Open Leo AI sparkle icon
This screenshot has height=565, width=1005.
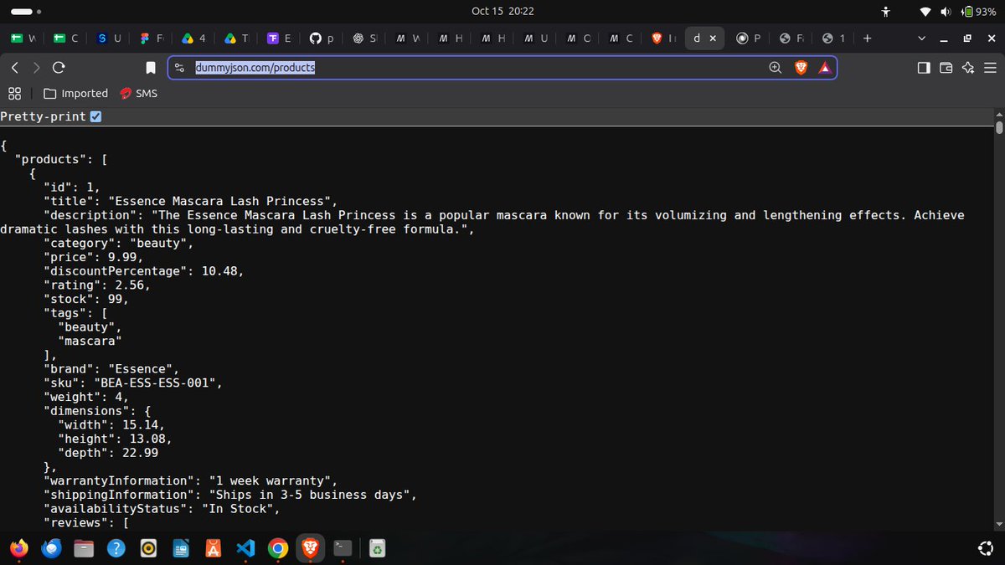coord(969,68)
